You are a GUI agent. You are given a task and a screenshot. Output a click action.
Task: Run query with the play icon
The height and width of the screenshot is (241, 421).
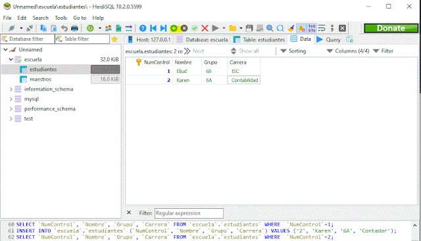point(215,28)
